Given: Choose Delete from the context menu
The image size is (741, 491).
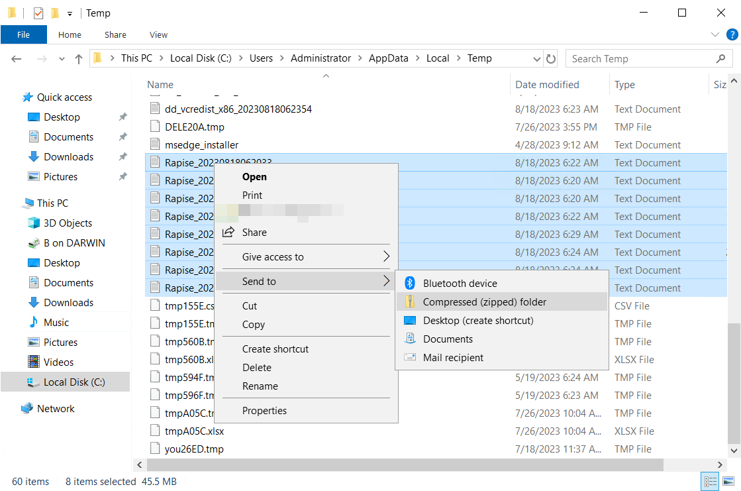Looking at the screenshot, I should click(306, 368).
